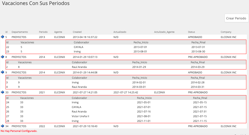
Task: Click the 2013 periodo value
Action: point(42,37)
